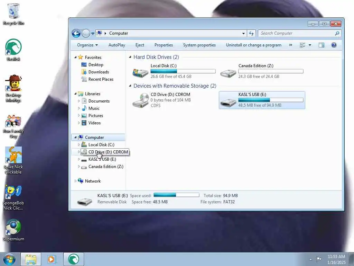Select the SpongeBob Nick Clickable shortcut
The image size is (354, 266).
pyautogui.click(x=13, y=198)
